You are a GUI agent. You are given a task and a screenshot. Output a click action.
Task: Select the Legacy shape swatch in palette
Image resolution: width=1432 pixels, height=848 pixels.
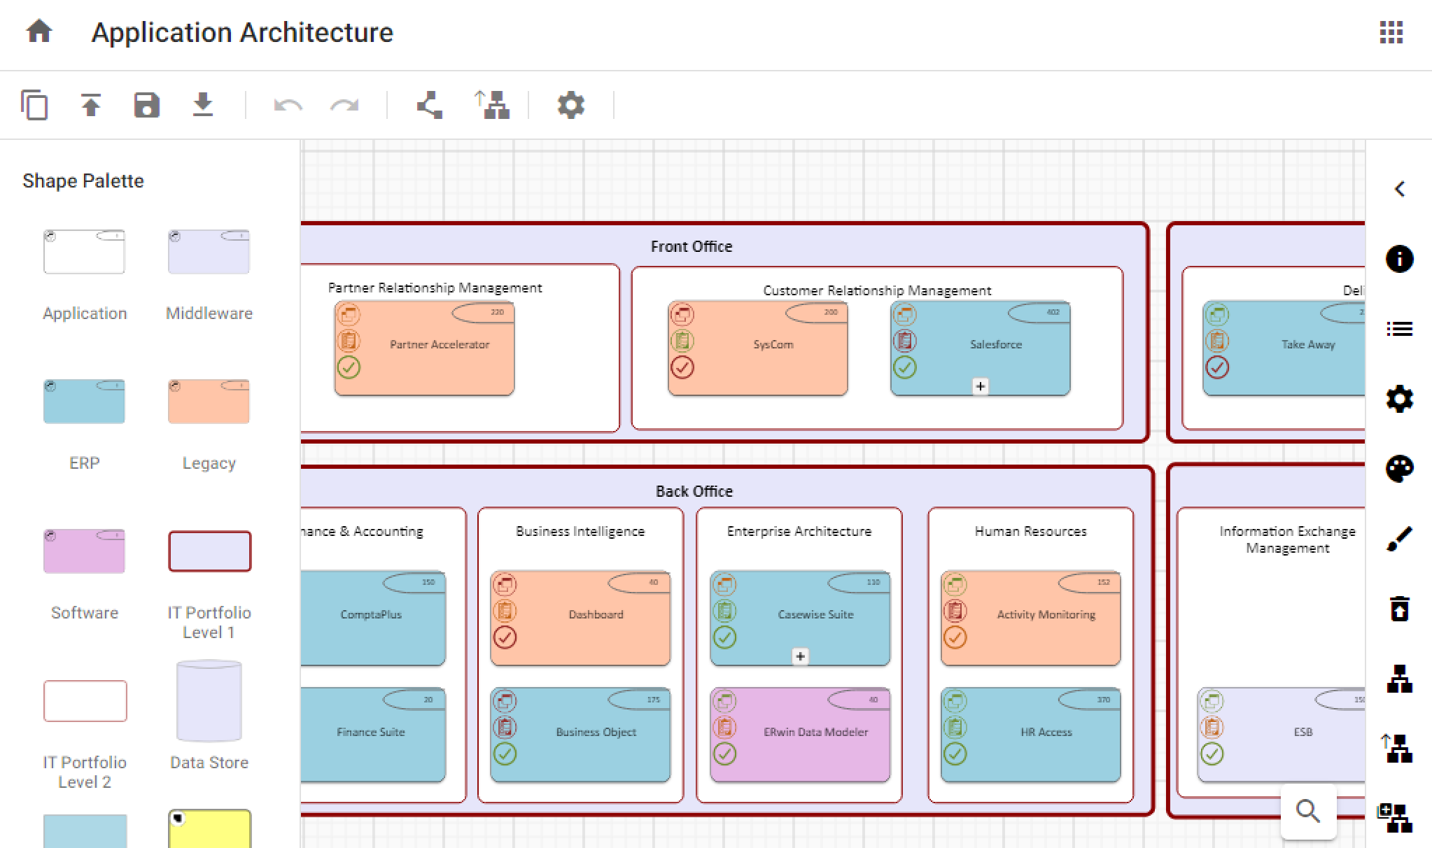(x=209, y=402)
